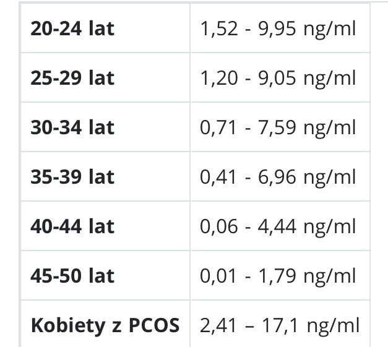Select the "35-39 lat" row header

coord(72,177)
